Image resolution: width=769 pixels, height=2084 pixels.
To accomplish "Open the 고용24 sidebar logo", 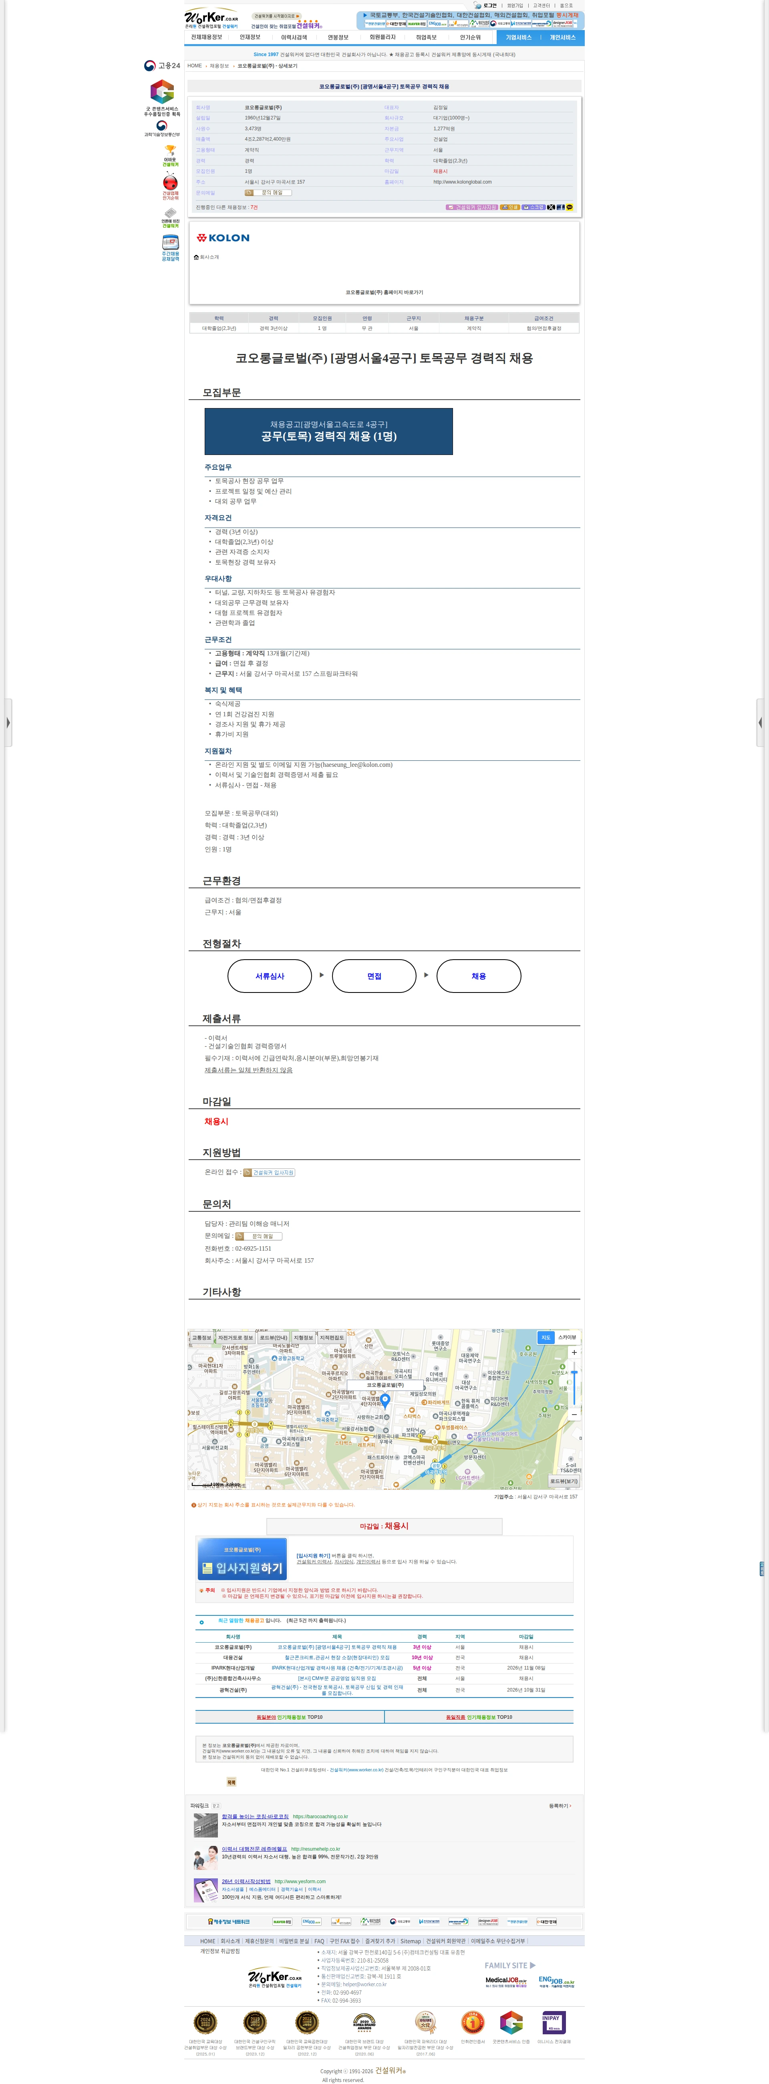I will [x=162, y=65].
